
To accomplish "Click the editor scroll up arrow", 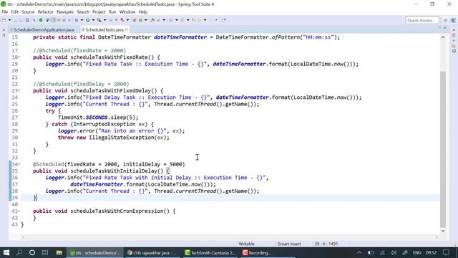I will (x=443, y=37).
